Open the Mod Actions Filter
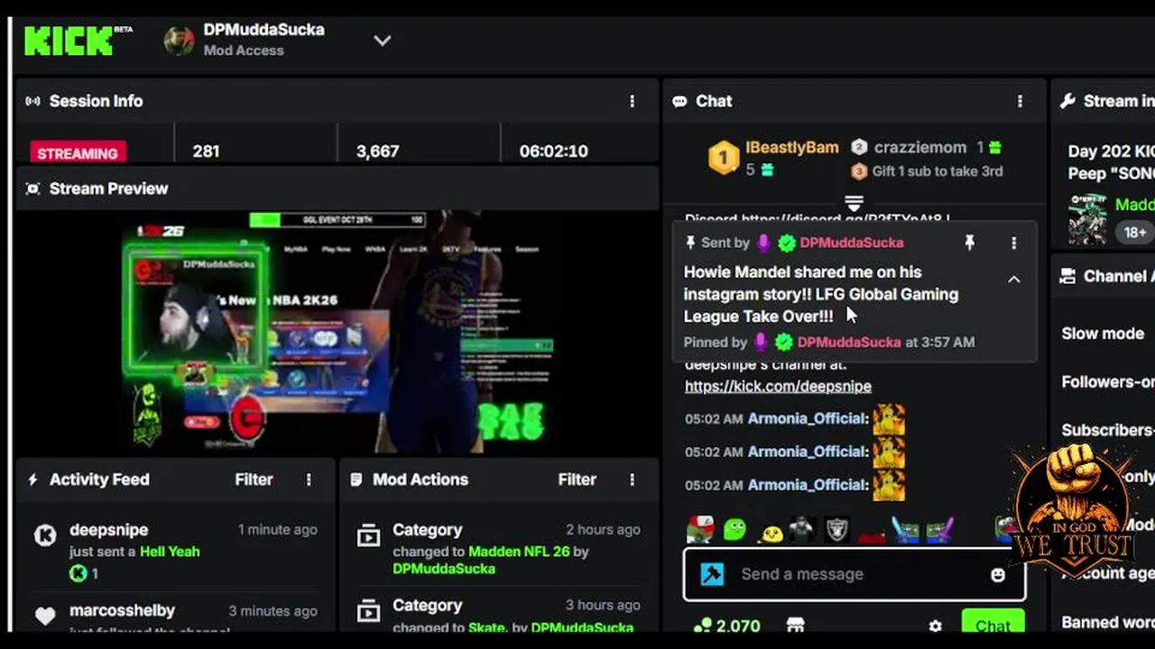The width and height of the screenshot is (1155, 649). (x=577, y=480)
